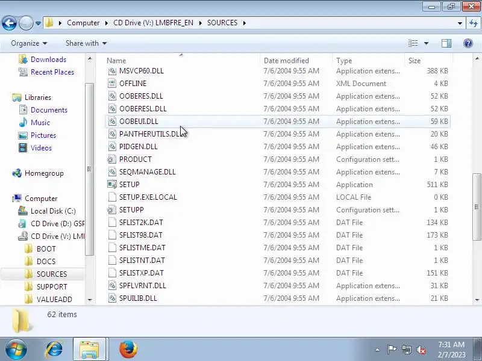Open the address bar previous locations dropdown
482x361 pixels.
click(460, 23)
